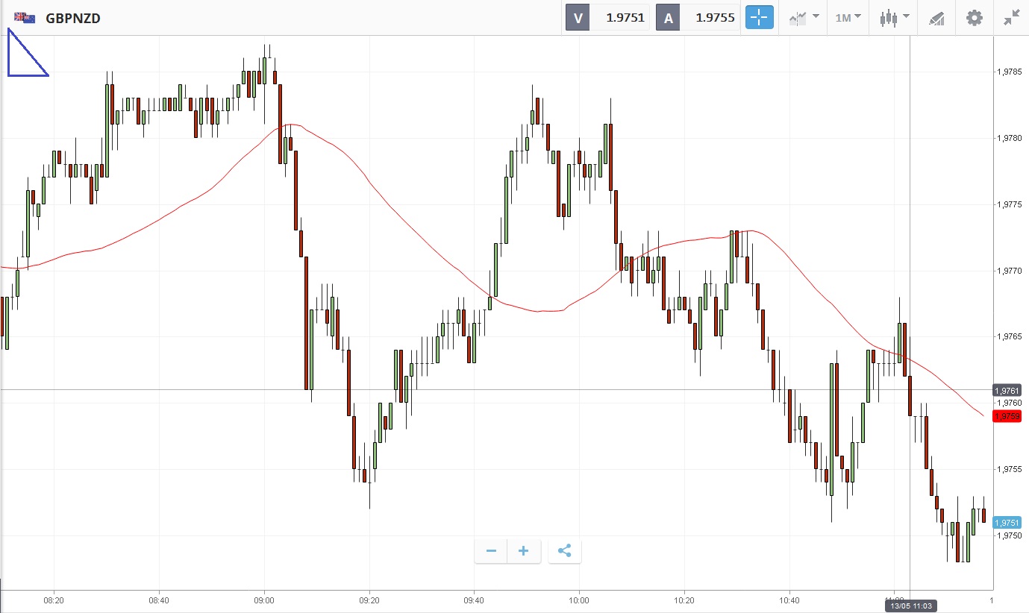This screenshot has height=613, width=1029.
Task: Click the share chart icon
Action: coord(565,551)
